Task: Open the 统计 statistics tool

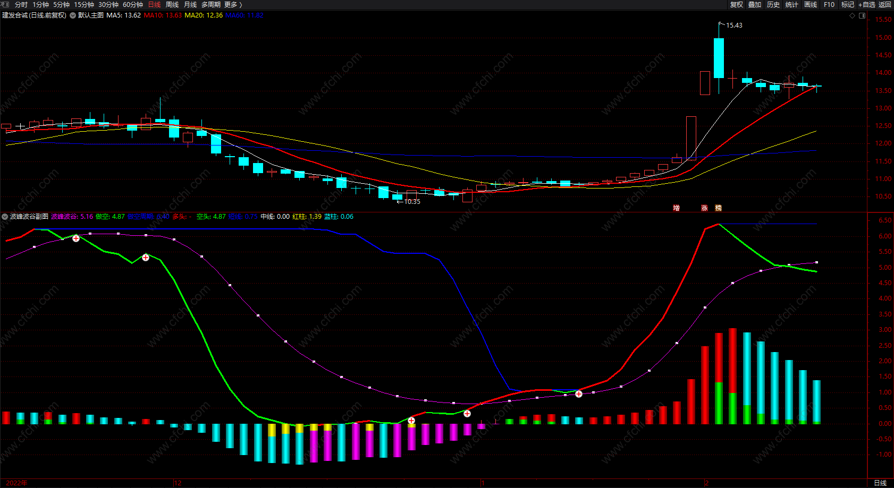Action: coord(792,5)
